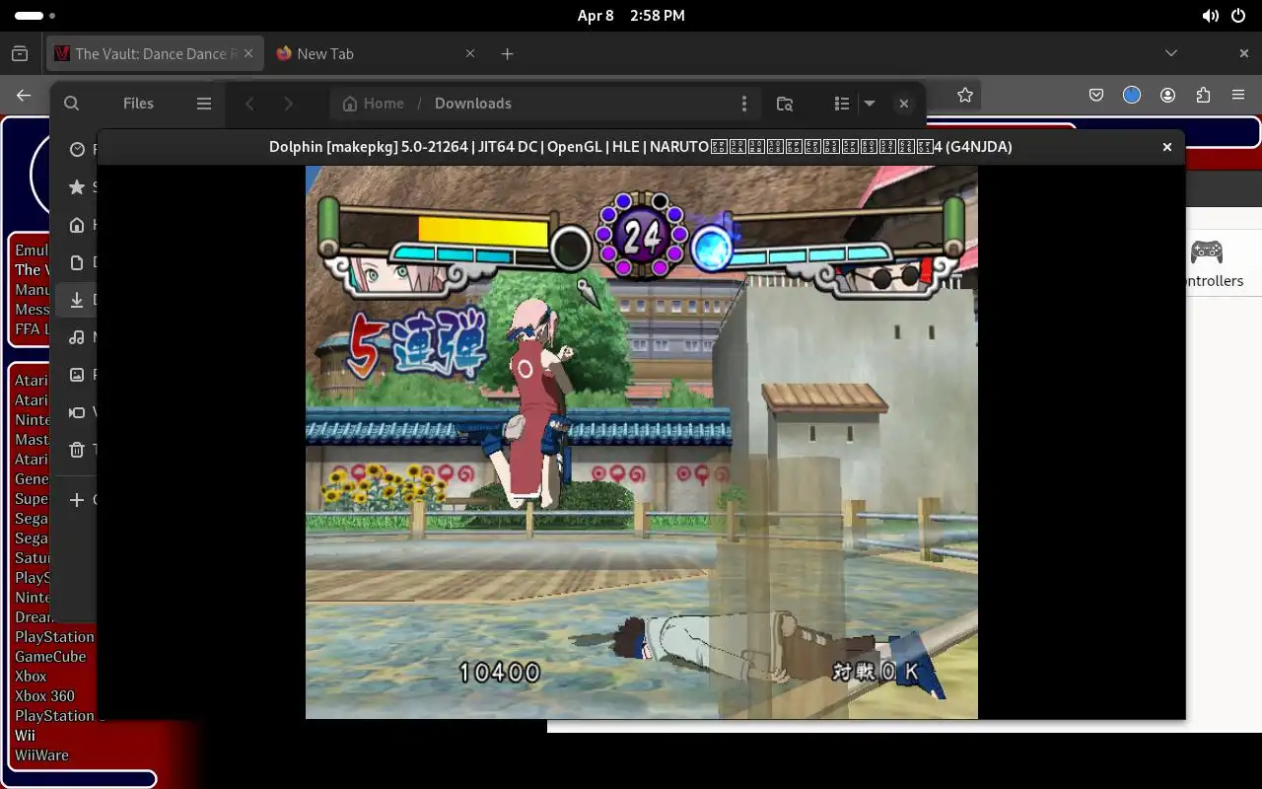Select the Downloads icon in Files sidebar

pos(77,299)
